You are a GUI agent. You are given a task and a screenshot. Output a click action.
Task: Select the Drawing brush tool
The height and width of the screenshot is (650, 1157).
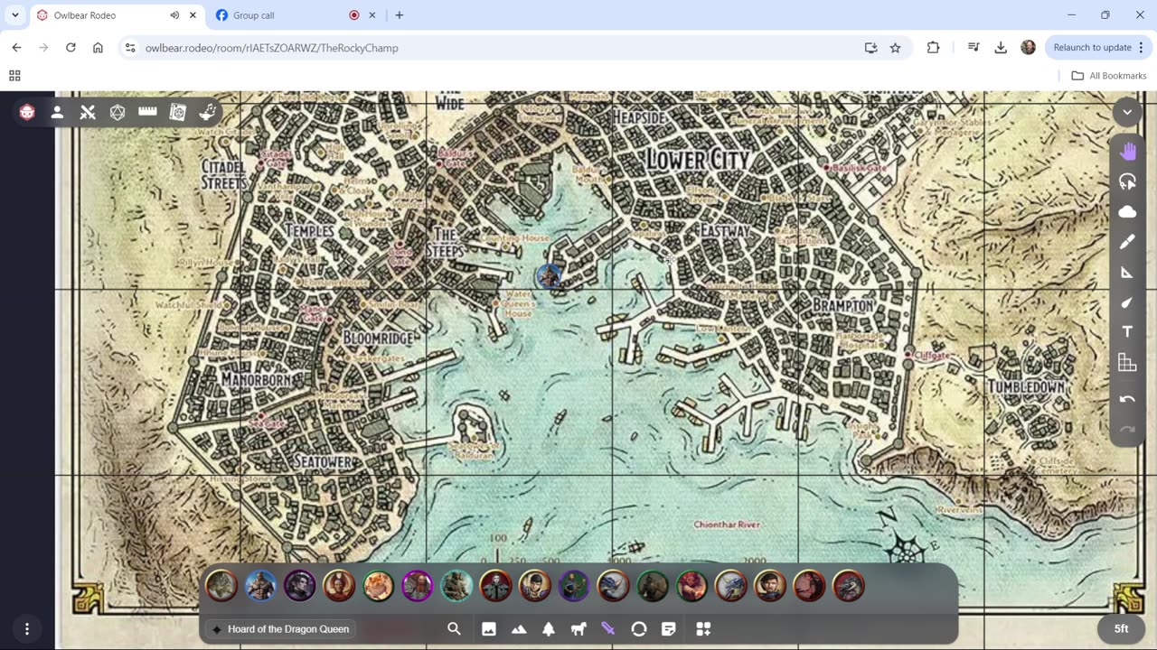[1127, 242]
